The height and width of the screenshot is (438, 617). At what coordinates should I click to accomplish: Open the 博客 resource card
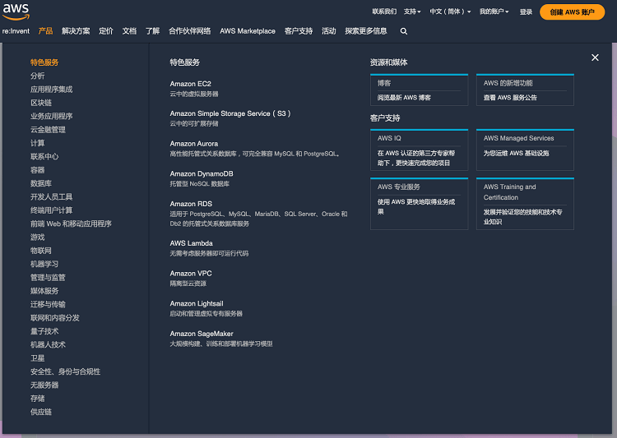[x=419, y=90]
